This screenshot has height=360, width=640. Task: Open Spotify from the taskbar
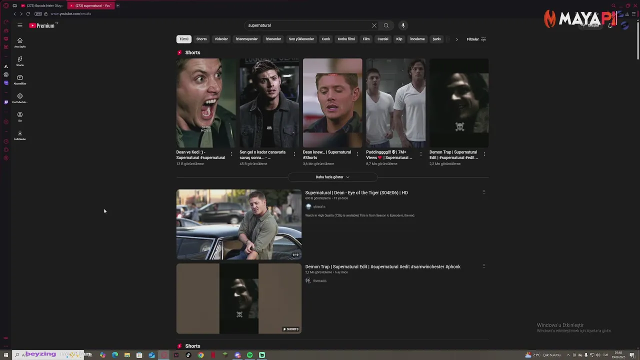pyautogui.click(x=250, y=355)
